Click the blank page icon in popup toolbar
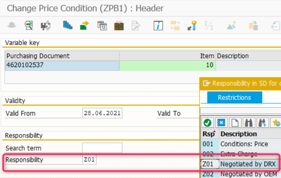The image size is (281, 178). coord(235,123)
